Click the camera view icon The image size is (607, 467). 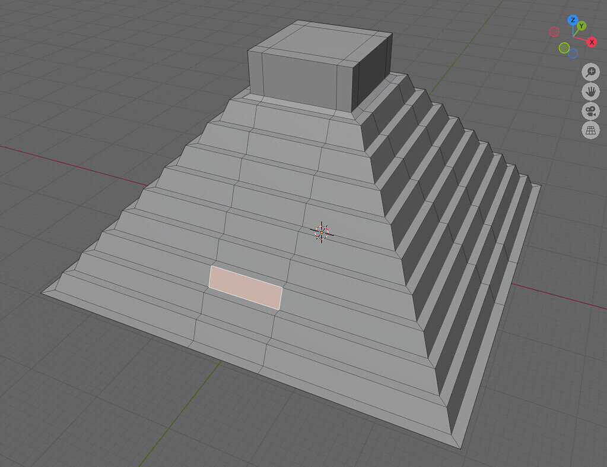click(x=589, y=111)
